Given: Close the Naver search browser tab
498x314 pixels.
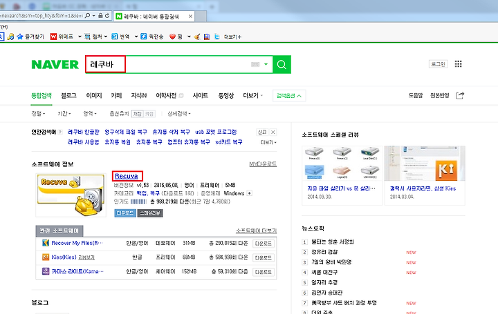Looking at the screenshot, I should 190,16.
